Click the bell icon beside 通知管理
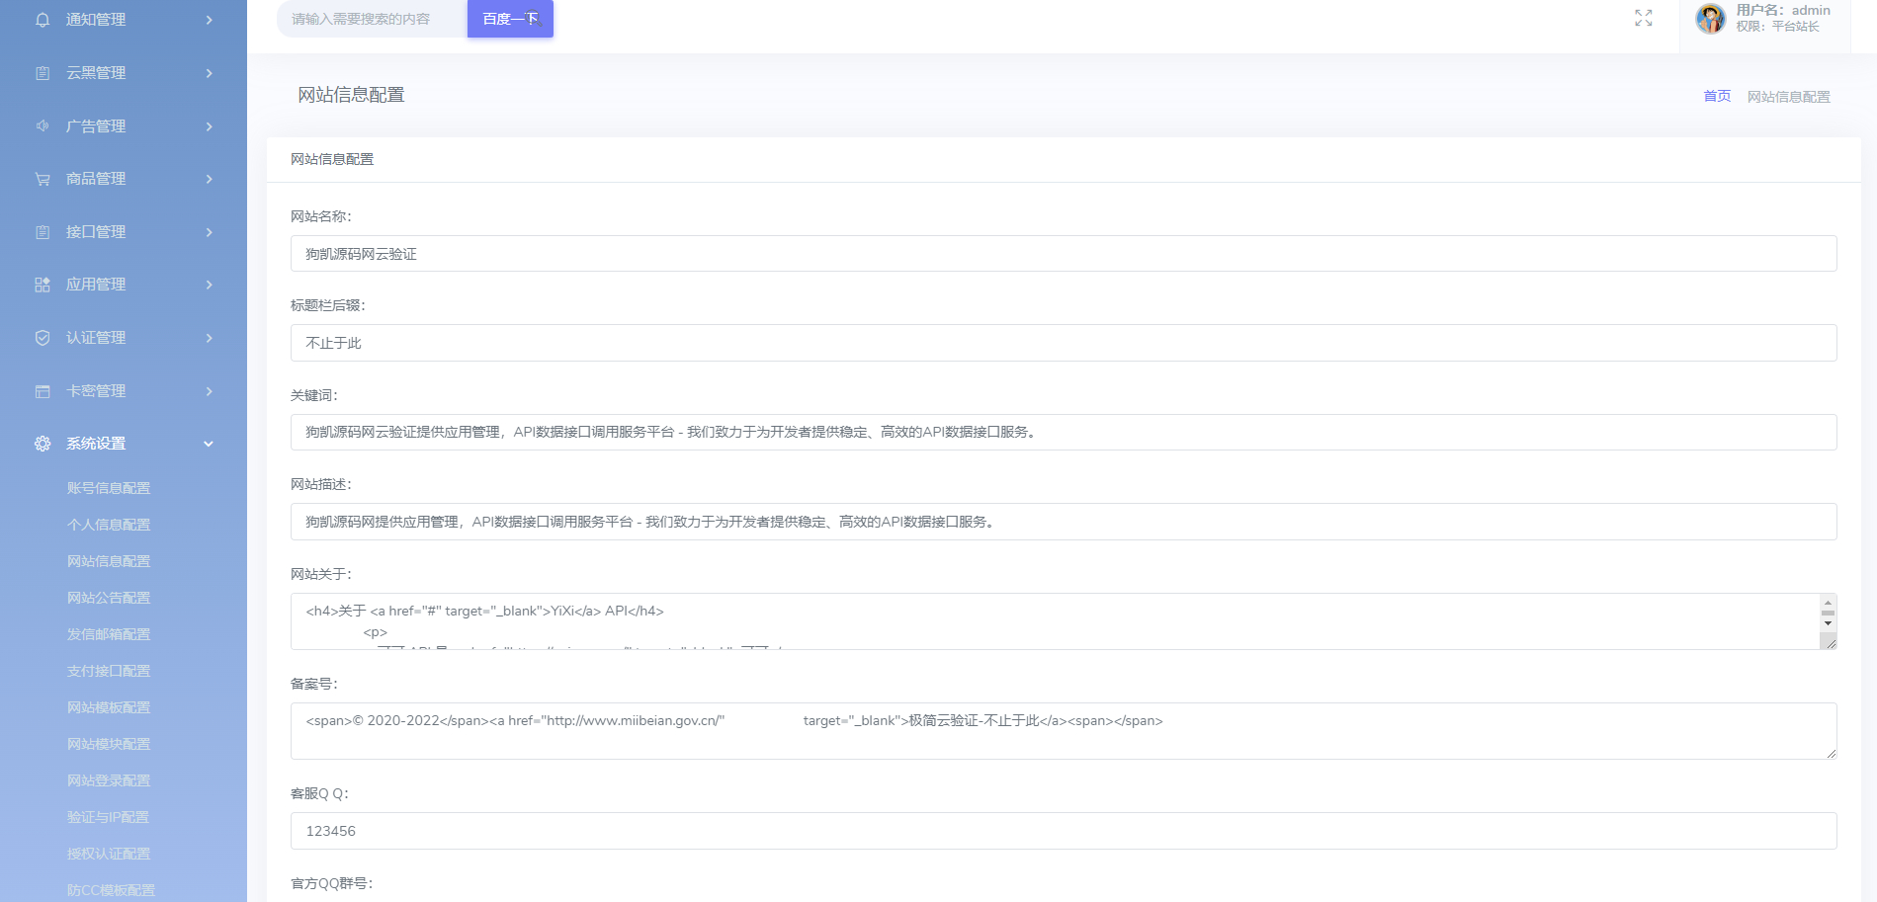 point(43,20)
